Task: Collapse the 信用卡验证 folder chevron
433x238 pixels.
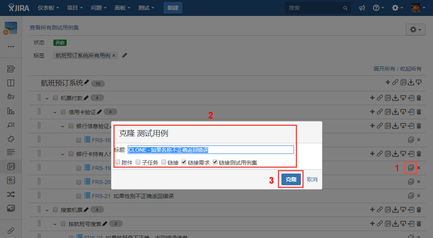Action: coord(55,112)
